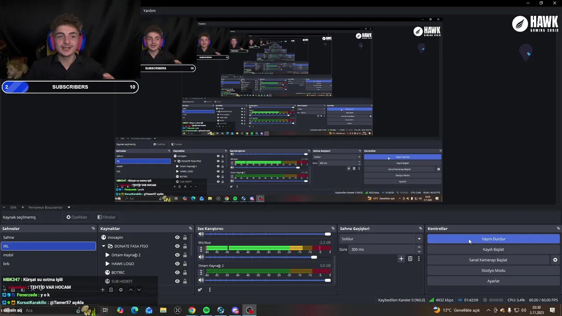Click the Süre 300 ms field

[x=382, y=249]
